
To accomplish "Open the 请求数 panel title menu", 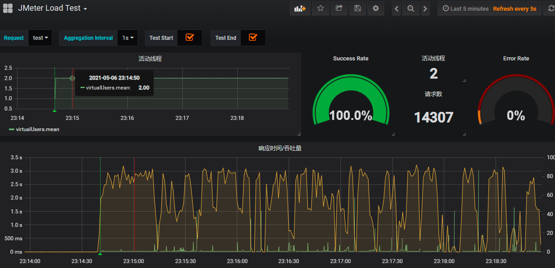I will (x=433, y=94).
